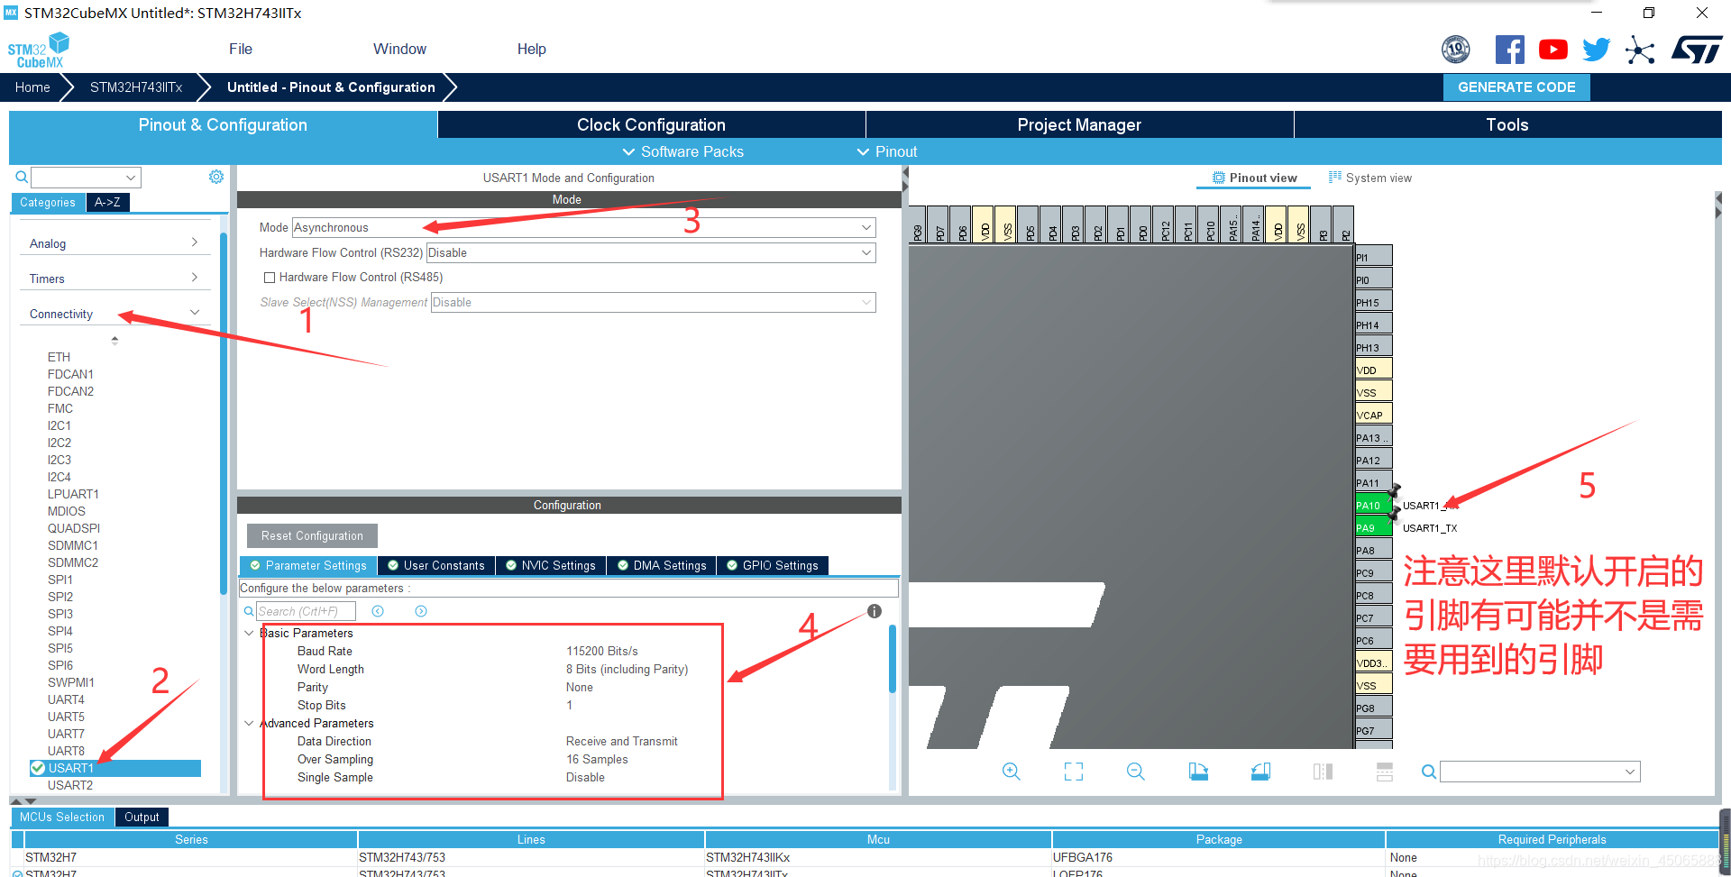Click the ST logo icon
The width and height of the screenshot is (1731, 877).
tap(1697, 50)
